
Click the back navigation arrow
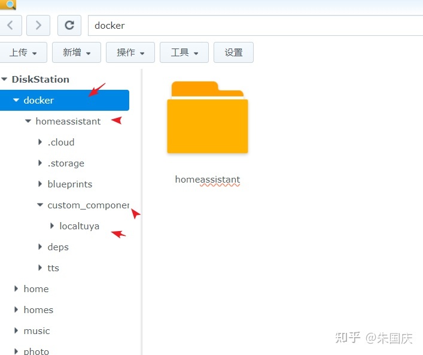tap(10, 25)
